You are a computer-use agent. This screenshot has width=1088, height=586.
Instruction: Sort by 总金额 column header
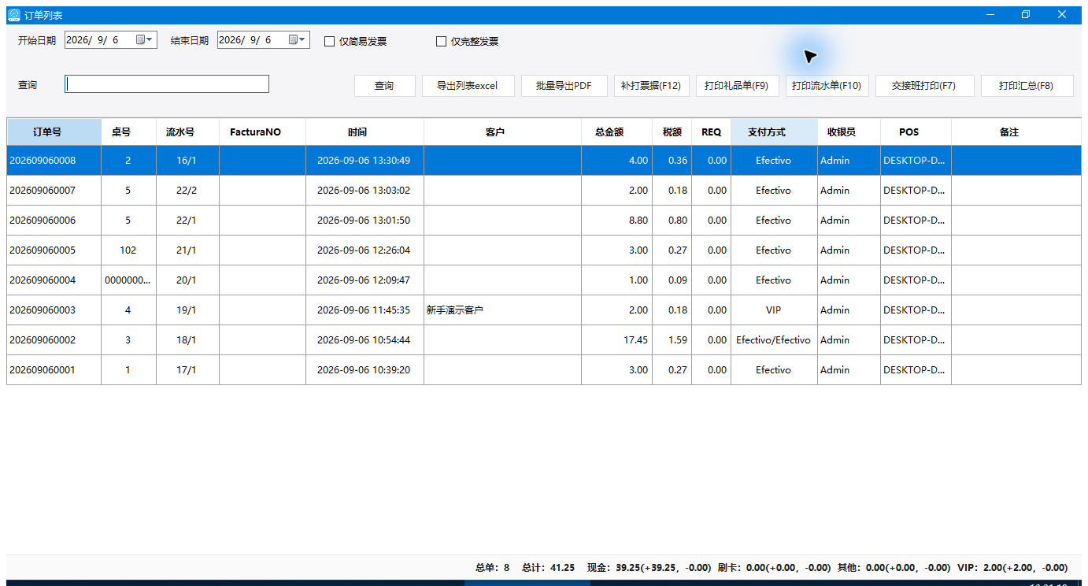(x=617, y=132)
